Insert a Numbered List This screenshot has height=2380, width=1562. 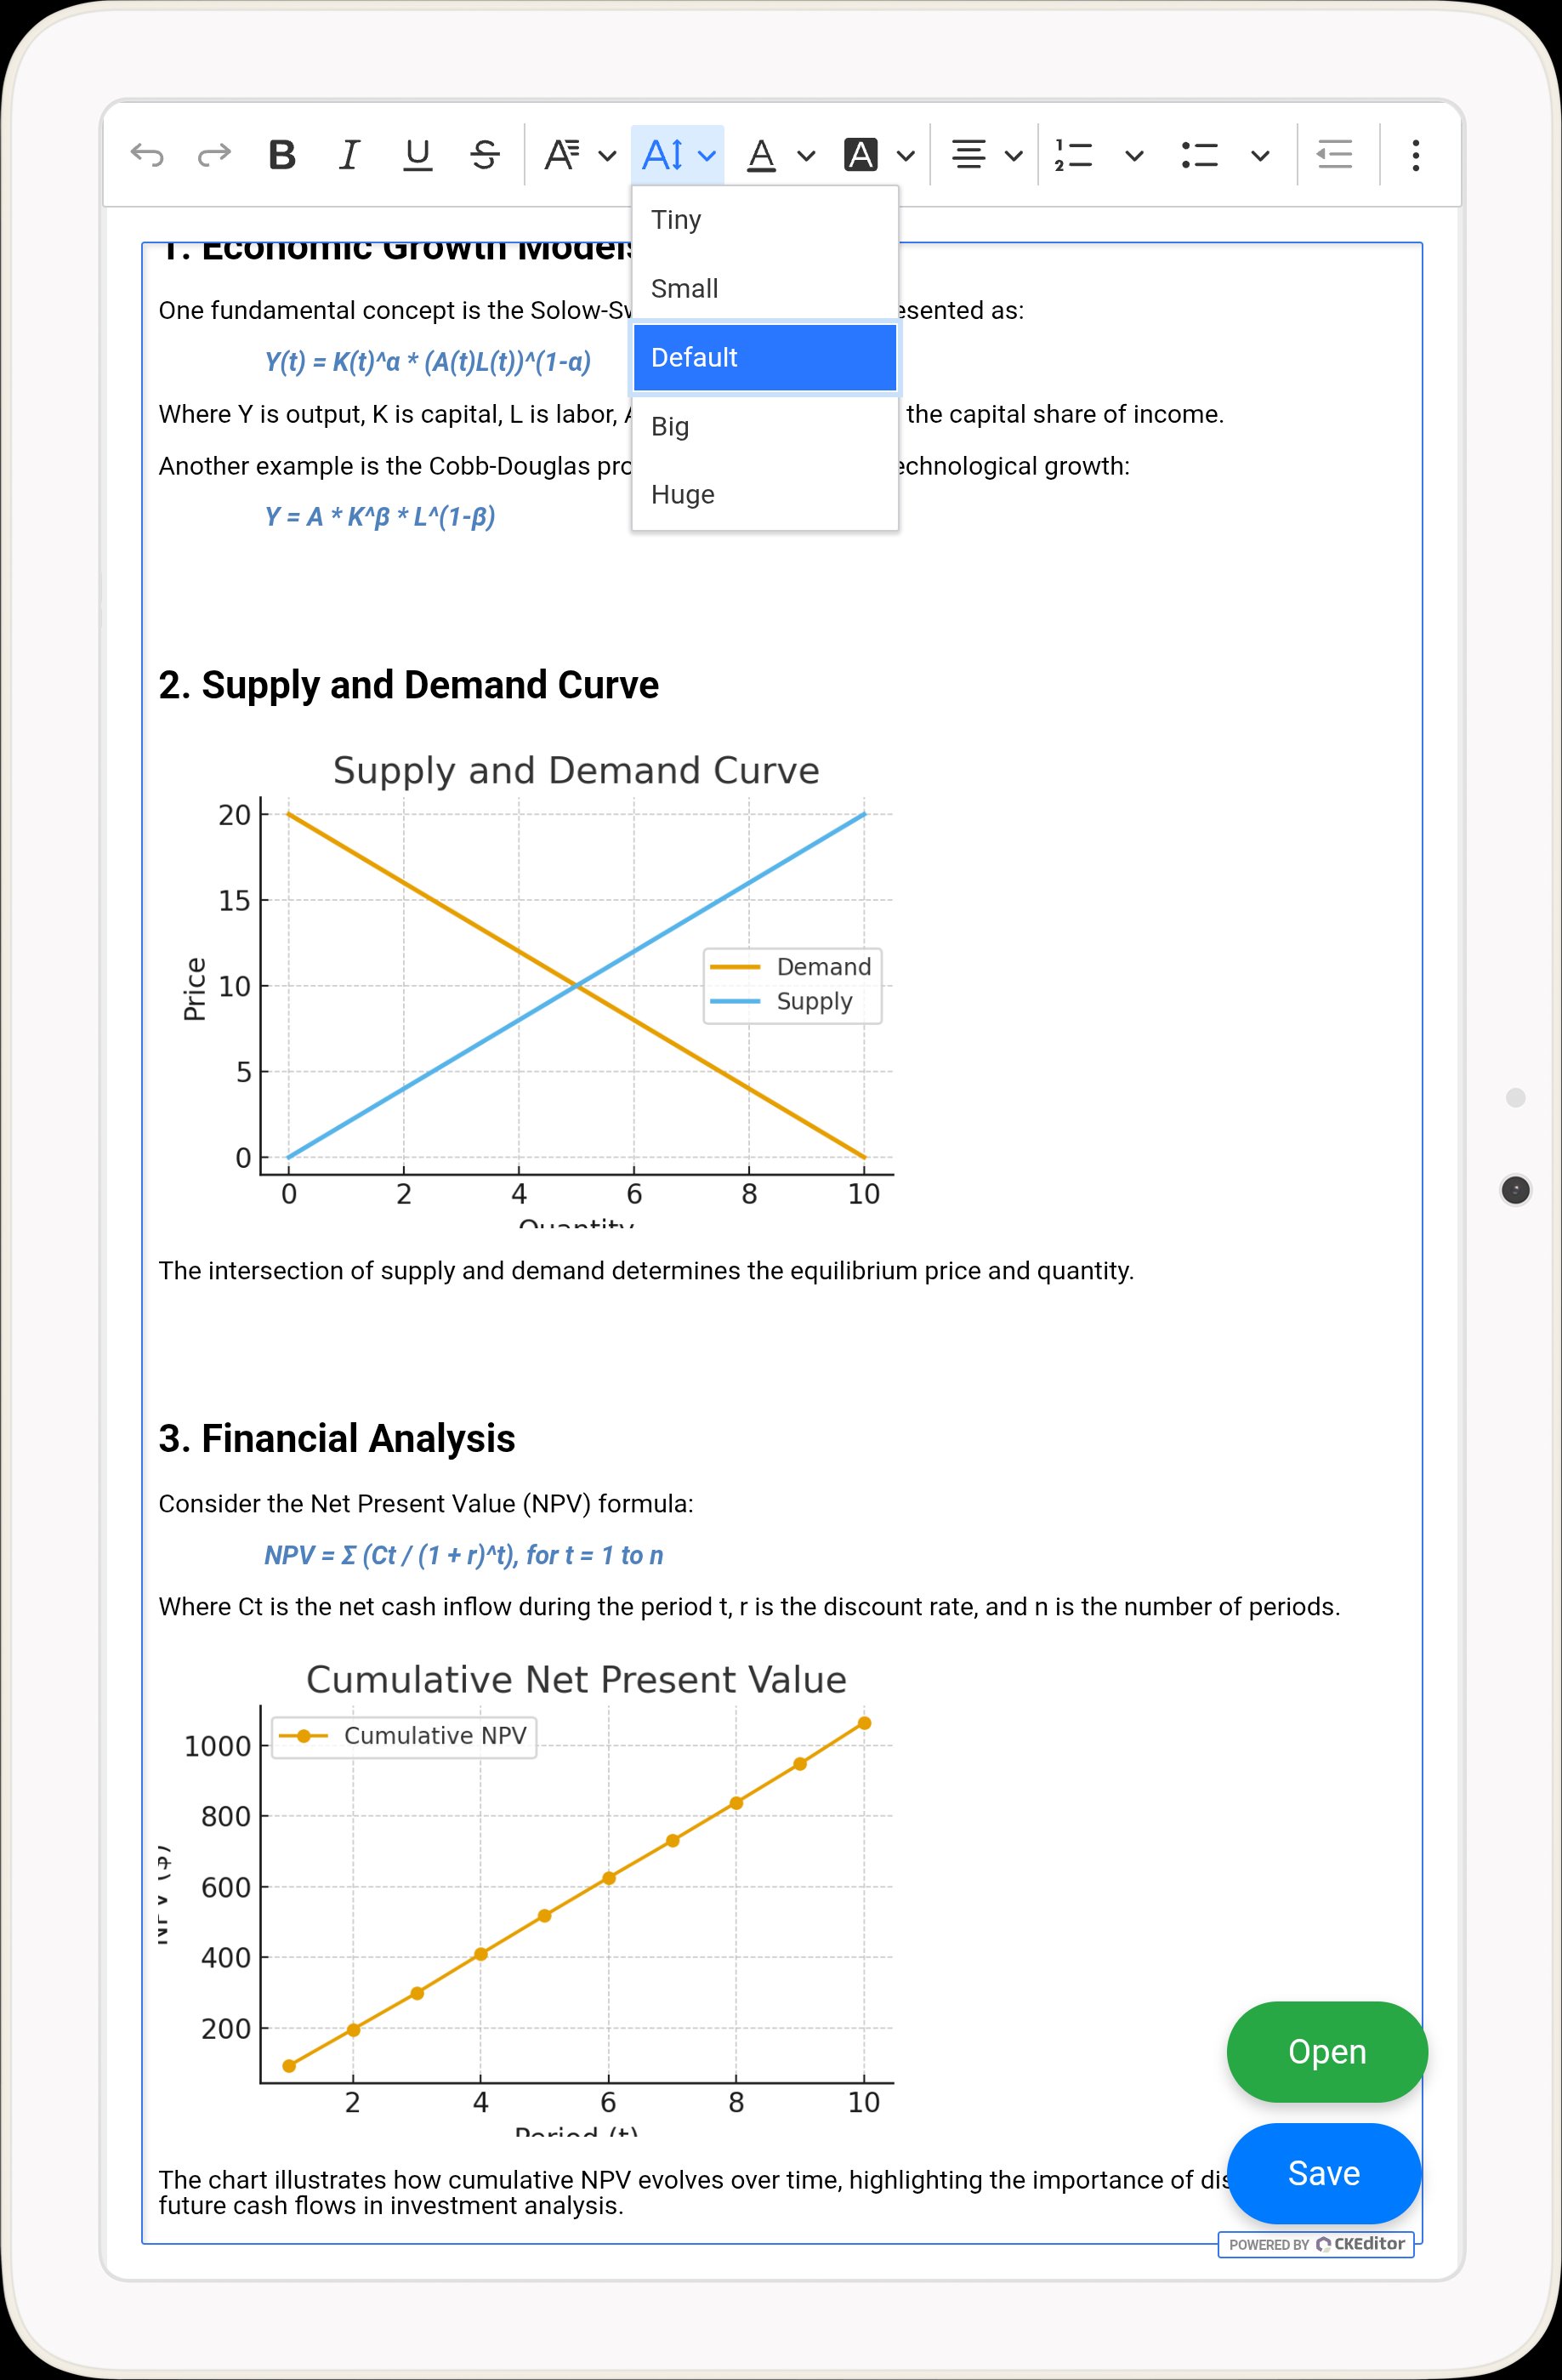tap(1074, 155)
